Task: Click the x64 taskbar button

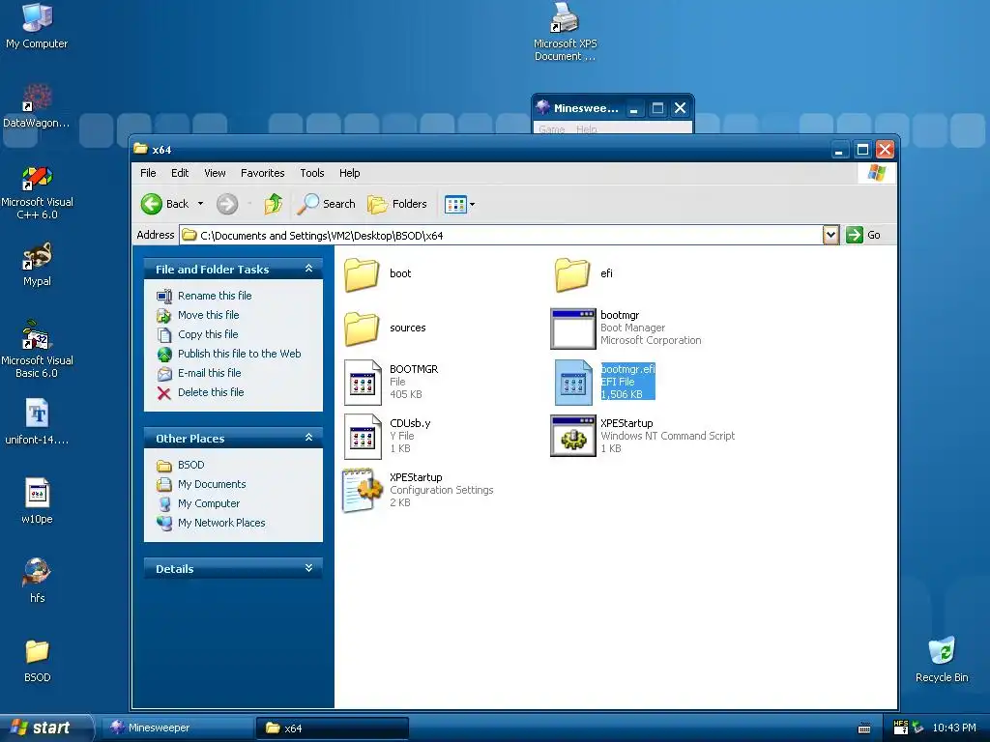Action: coord(333,728)
